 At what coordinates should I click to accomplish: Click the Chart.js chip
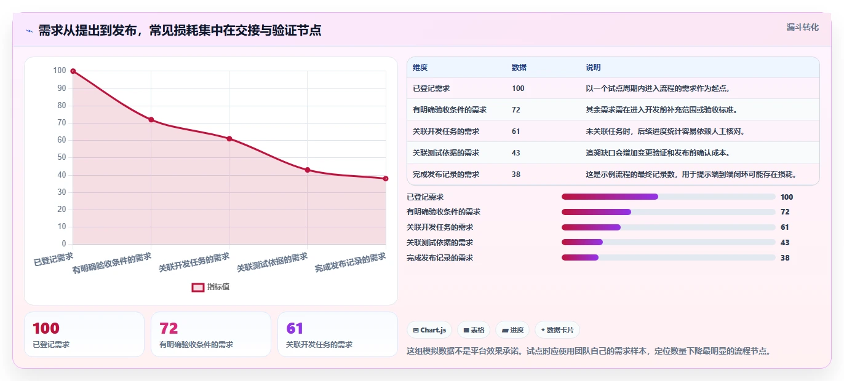[429, 330]
